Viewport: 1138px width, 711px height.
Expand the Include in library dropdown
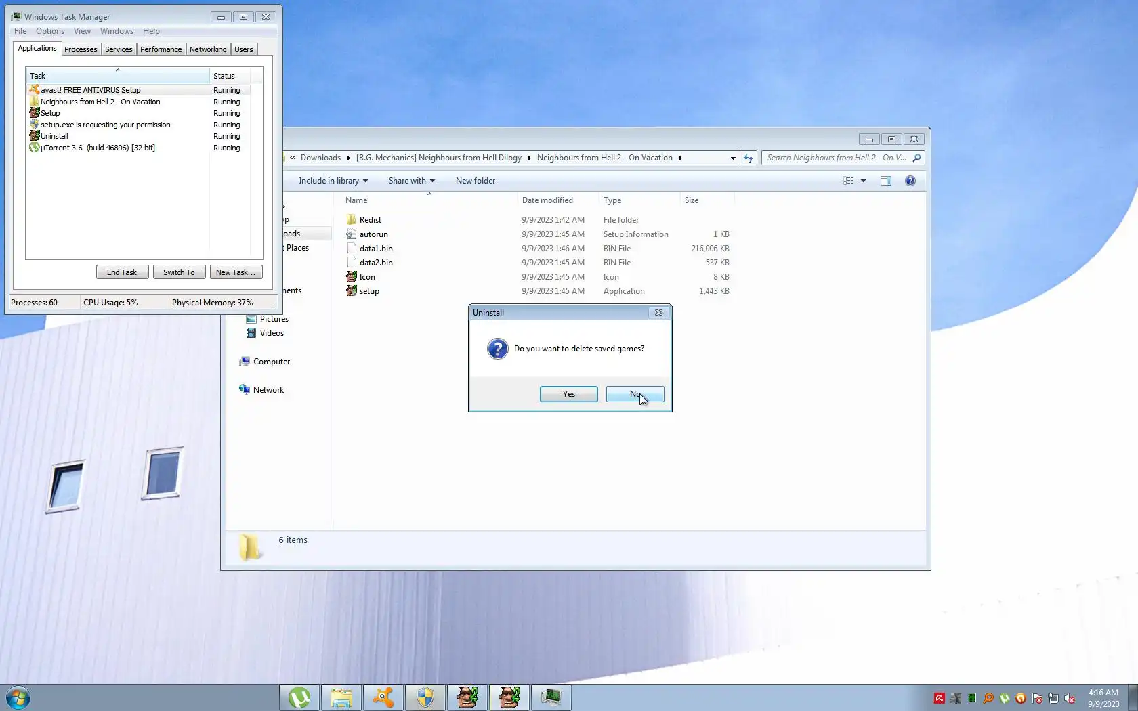(x=333, y=181)
